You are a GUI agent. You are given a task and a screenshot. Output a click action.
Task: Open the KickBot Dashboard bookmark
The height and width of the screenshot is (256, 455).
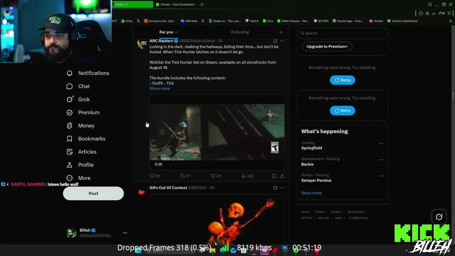tap(402, 21)
